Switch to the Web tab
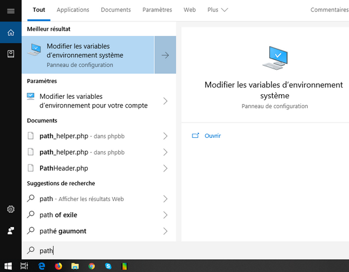Viewport: 349px width, 272px height. (x=190, y=10)
